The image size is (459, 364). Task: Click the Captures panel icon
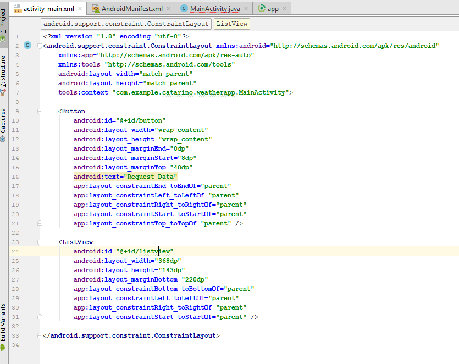(x=3, y=139)
